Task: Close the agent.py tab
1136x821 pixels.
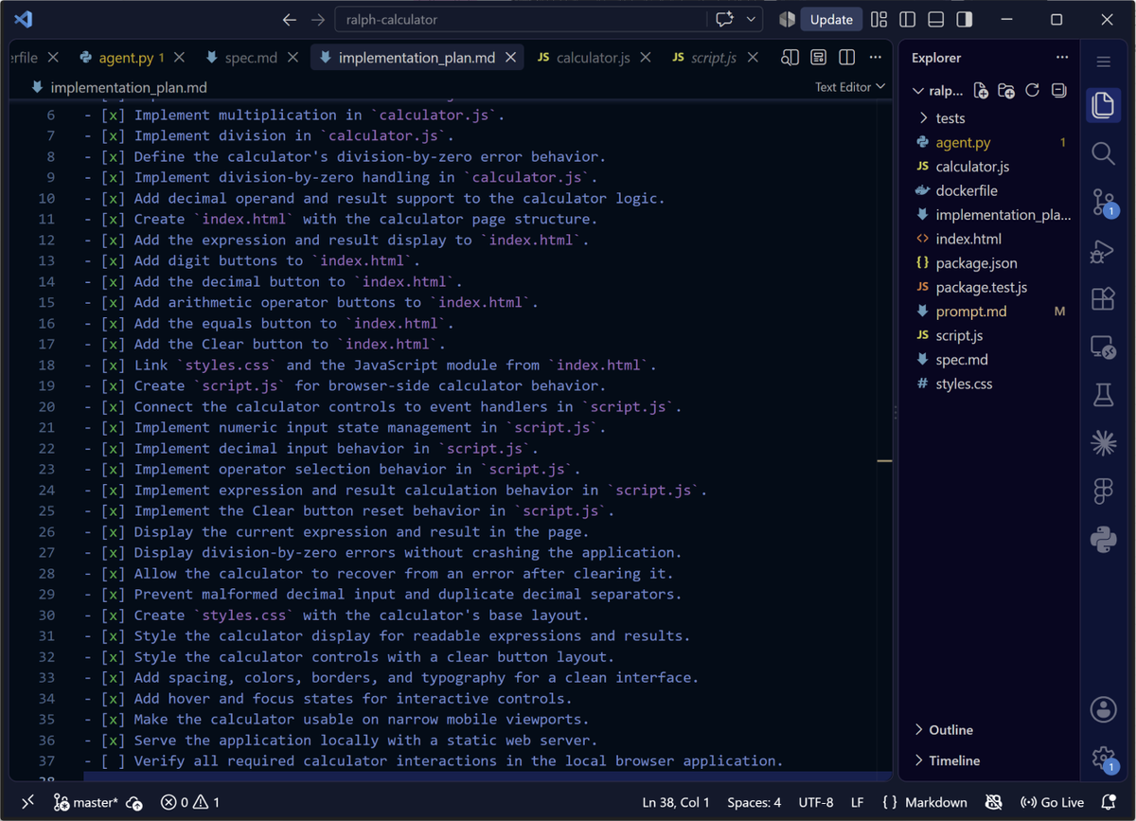Action: [180, 58]
